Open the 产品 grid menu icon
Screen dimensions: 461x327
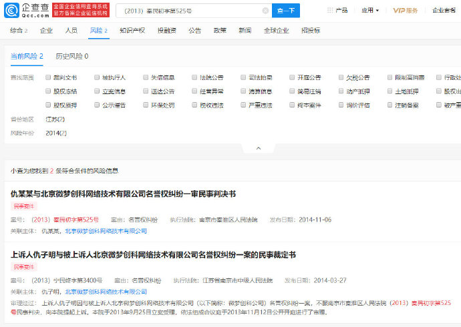click(330, 10)
